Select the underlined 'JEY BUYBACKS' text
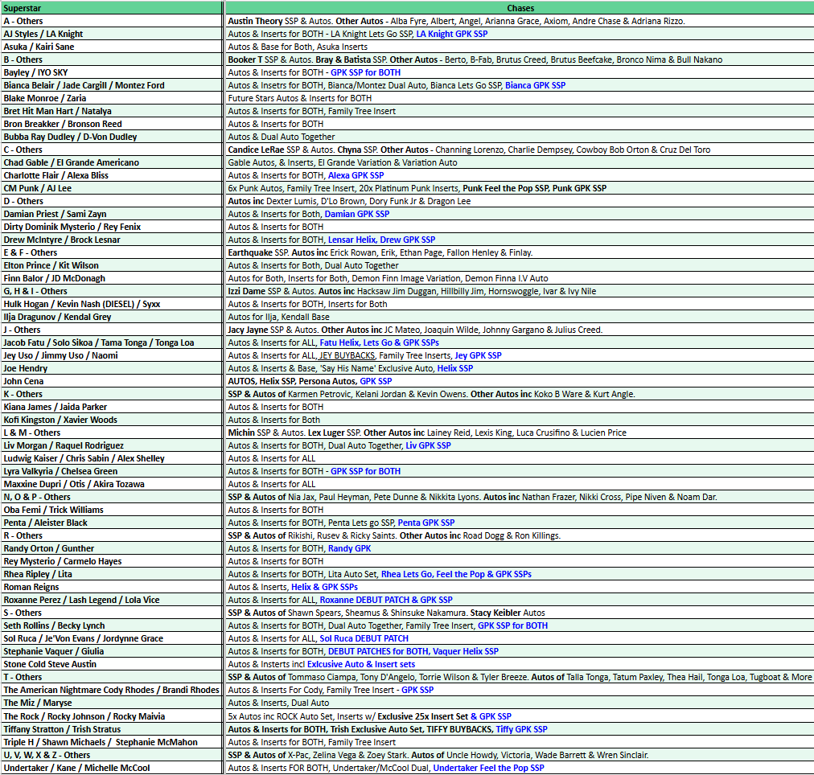Image resolution: width=814 pixels, height=775 pixels. coord(347,355)
